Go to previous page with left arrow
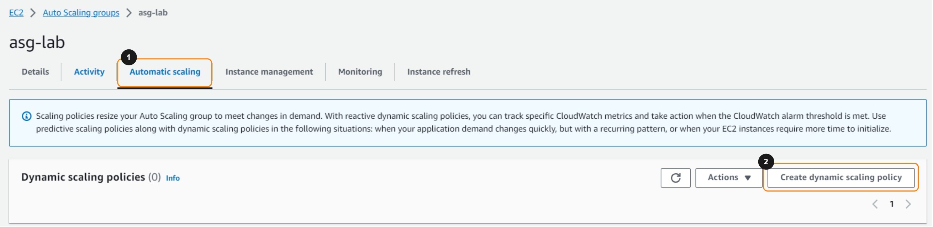933x227 pixels. [875, 204]
